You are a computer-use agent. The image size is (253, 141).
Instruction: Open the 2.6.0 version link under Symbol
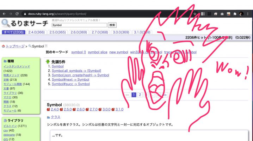[80, 109]
